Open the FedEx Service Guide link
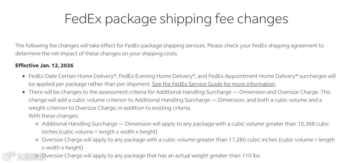The height and width of the screenshot is (163, 349). (214, 84)
